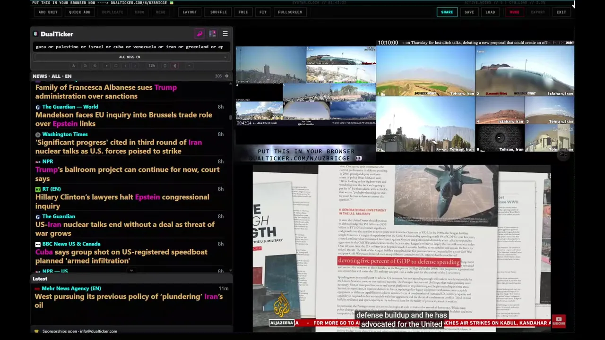Select large camera feed 1 Tehran, Iran
The width and height of the screenshot is (605, 340).
click(x=425, y=71)
